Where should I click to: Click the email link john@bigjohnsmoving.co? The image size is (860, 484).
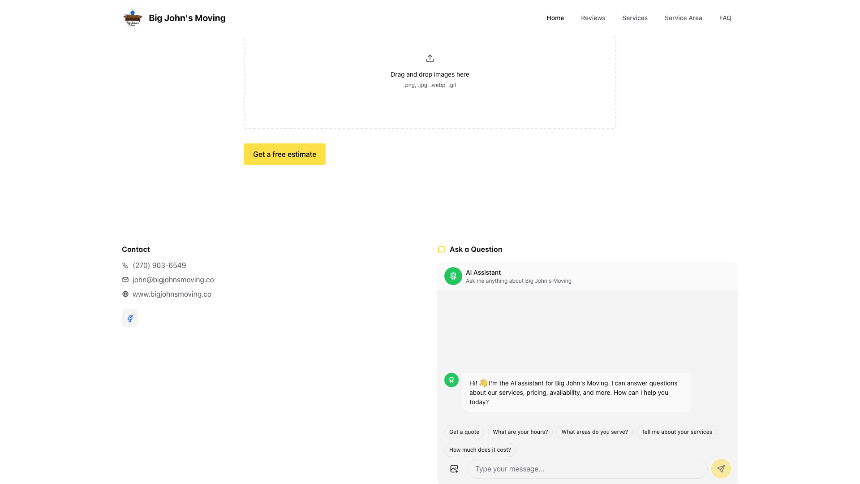[x=173, y=280]
